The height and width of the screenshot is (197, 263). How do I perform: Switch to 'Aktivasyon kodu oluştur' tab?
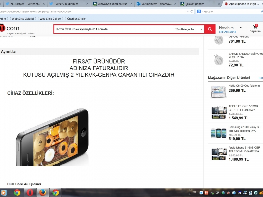coord(113,4)
